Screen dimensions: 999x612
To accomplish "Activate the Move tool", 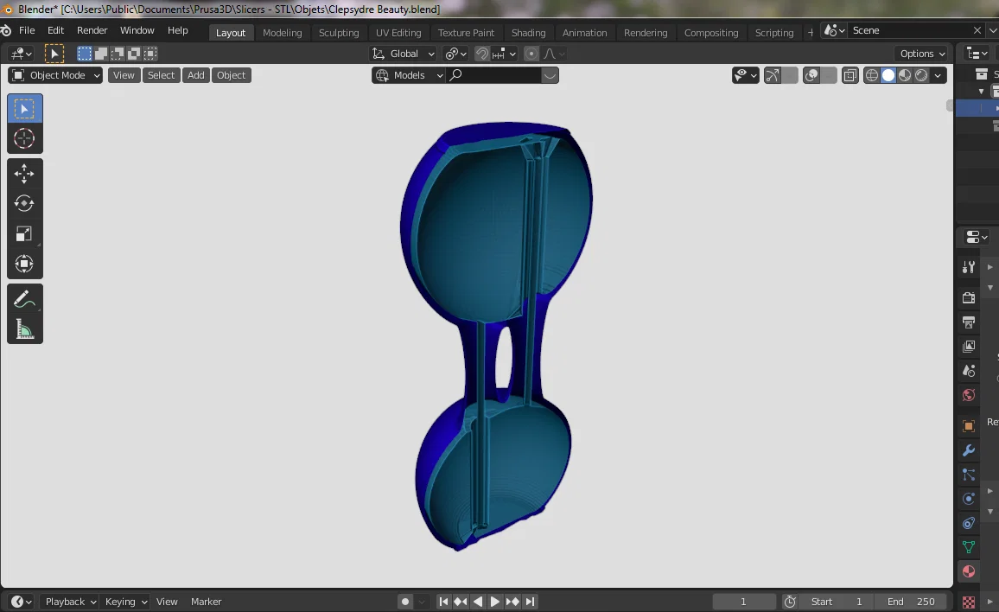I will click(x=24, y=174).
